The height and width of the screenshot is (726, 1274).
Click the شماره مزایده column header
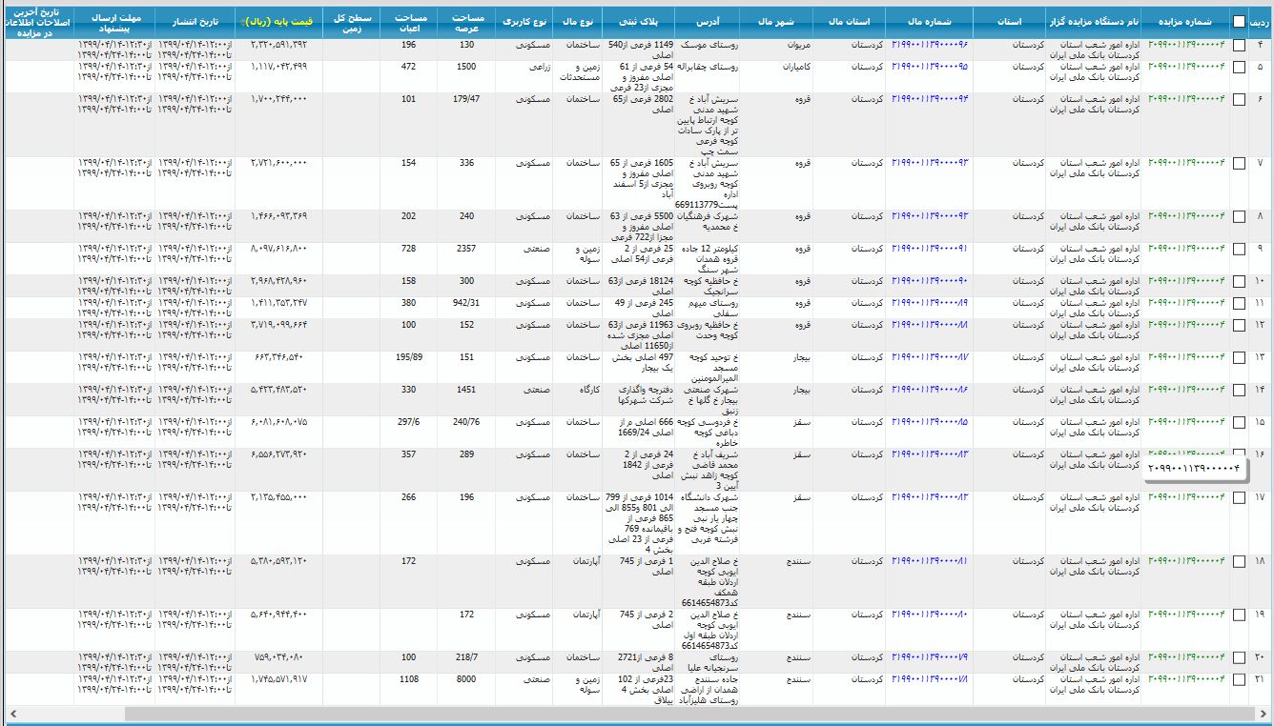[x=1188, y=20]
